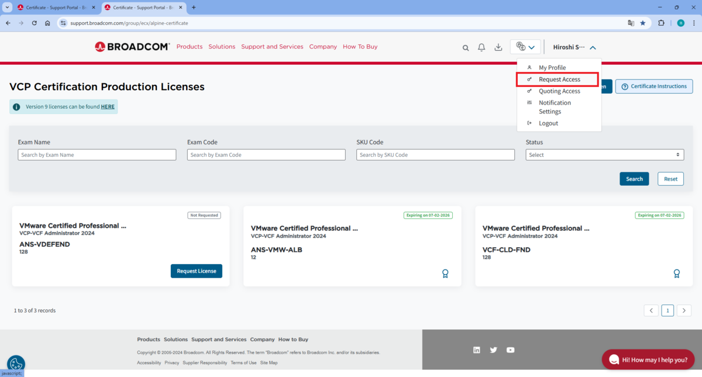Open the browser extensions puzzle icon
This screenshot has height=377, width=702.
click(662, 23)
